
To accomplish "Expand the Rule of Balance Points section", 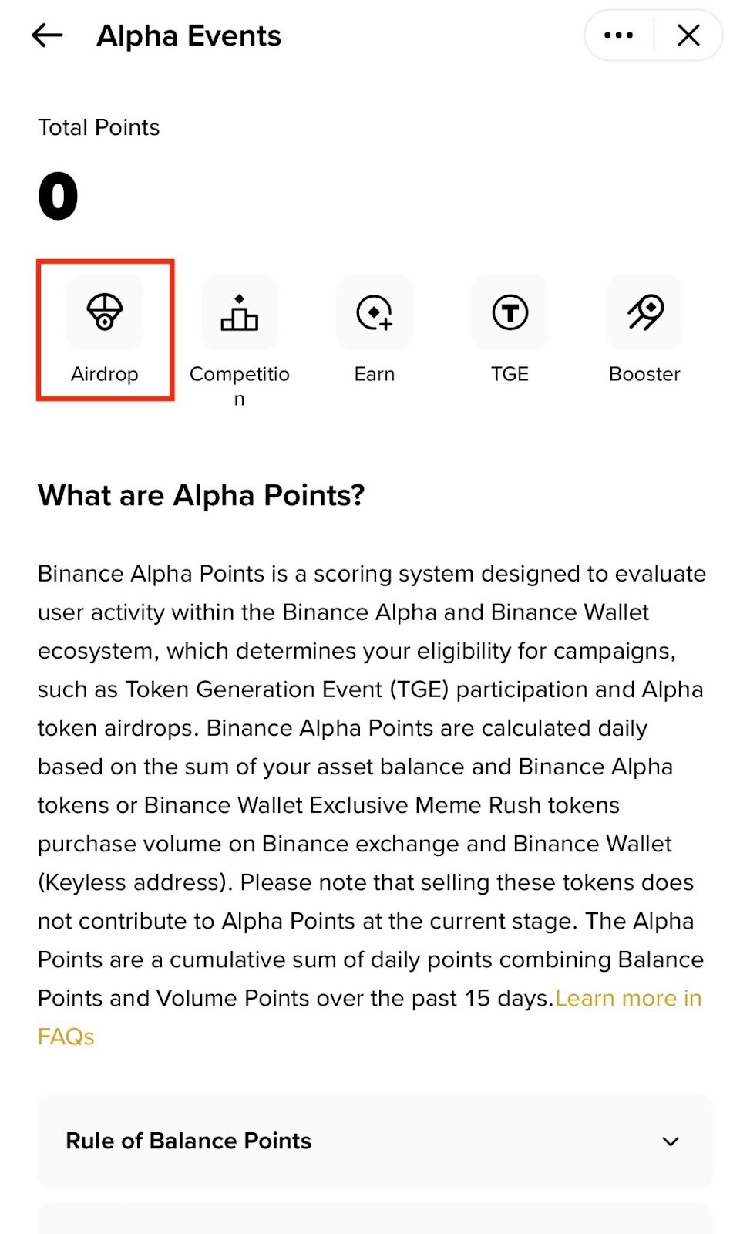I will tap(189, 1141).
